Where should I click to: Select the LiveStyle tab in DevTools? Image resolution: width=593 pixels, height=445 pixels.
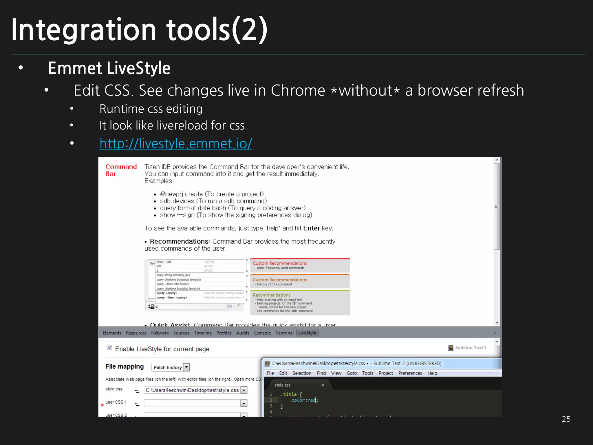point(307,333)
